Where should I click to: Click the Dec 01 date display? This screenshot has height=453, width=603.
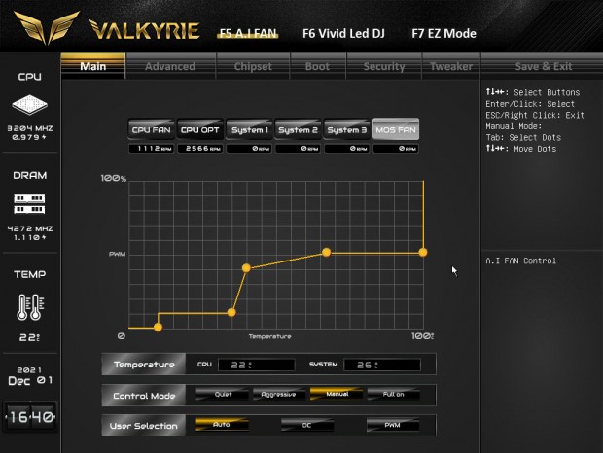click(30, 380)
